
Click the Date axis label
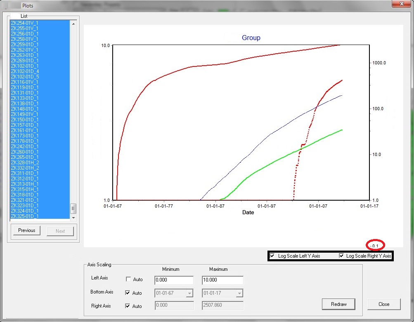click(248, 212)
